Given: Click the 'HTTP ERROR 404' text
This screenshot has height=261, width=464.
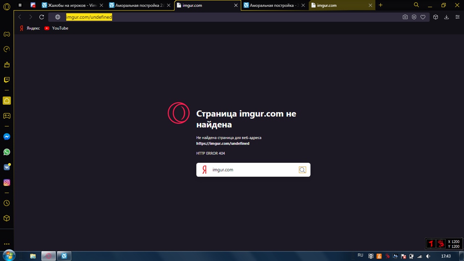Looking at the screenshot, I should click(x=211, y=153).
